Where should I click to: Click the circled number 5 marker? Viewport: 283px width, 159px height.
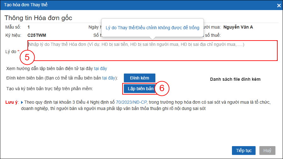coord(27,58)
